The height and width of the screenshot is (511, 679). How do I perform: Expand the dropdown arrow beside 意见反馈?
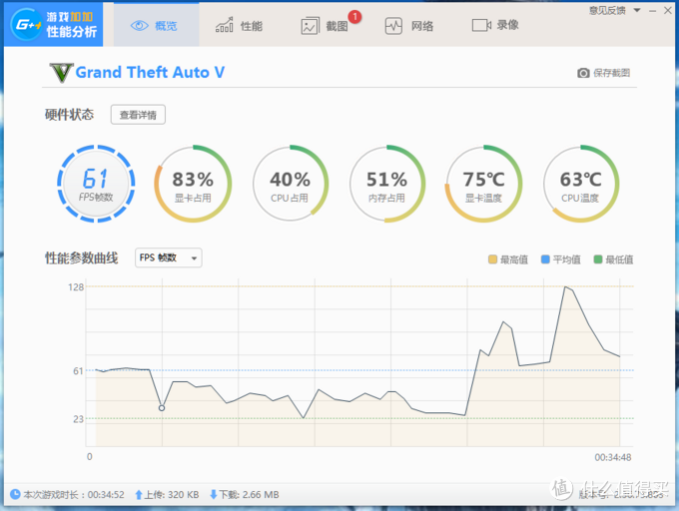coord(637,10)
